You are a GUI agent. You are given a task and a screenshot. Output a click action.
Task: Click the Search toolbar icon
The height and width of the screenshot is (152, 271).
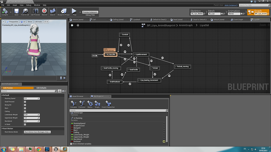tap(53, 12)
